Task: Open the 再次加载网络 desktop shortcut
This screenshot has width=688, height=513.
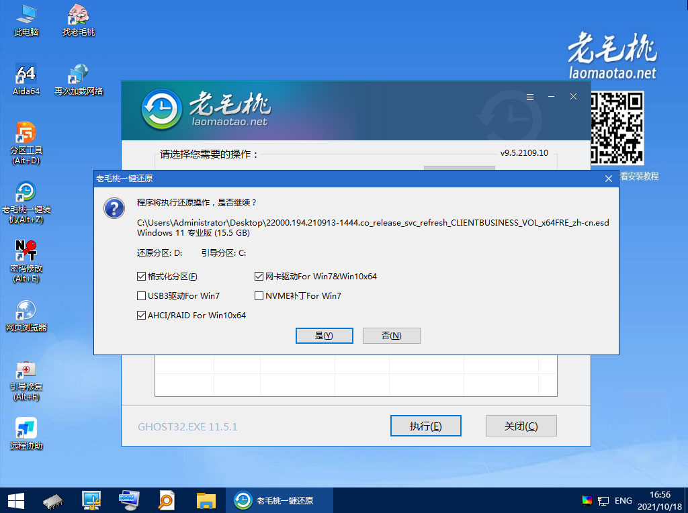Action: (79, 79)
